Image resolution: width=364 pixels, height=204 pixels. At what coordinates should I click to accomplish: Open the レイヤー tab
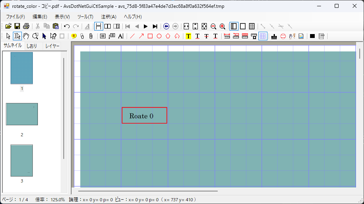(52, 46)
